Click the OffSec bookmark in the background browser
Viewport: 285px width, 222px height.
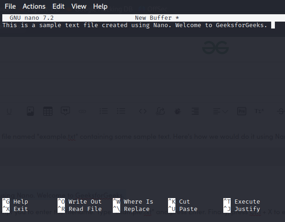153,9
